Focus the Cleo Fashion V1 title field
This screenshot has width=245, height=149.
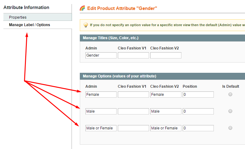pyautogui.click(x=133, y=55)
